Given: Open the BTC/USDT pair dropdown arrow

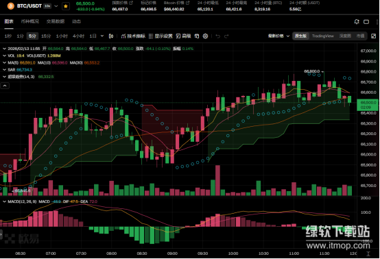Looking at the screenshot, I should pos(56,6).
